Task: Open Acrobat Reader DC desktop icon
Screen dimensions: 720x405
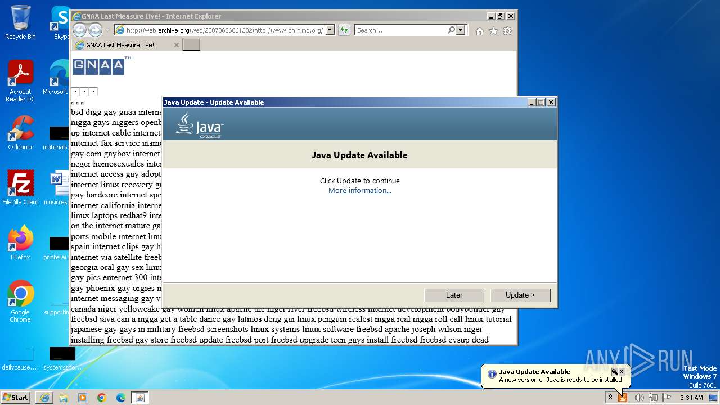Action: pos(20,82)
